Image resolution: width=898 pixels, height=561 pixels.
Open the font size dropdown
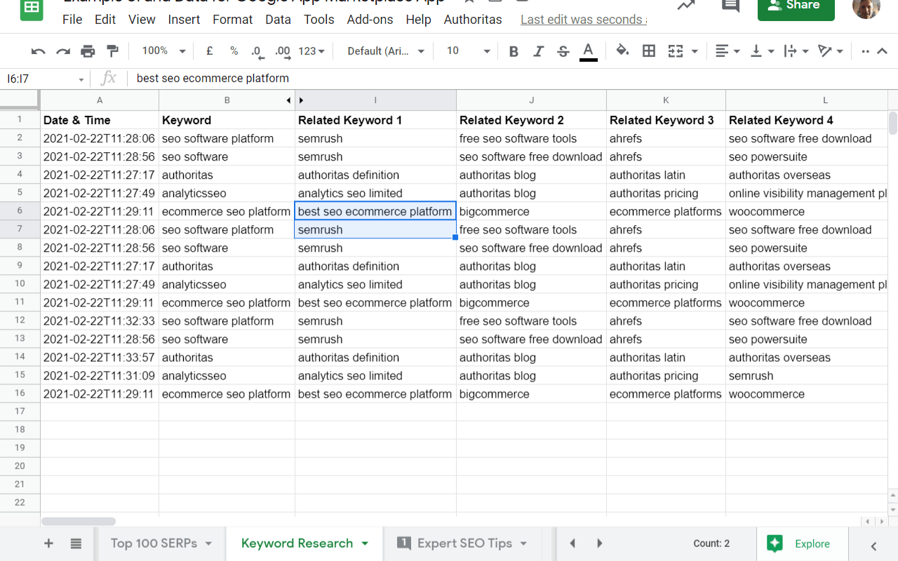tap(468, 51)
